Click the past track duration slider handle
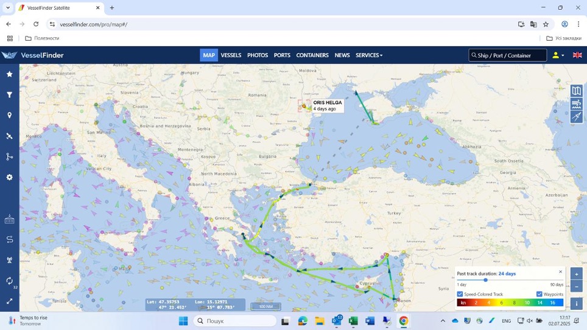The width and height of the screenshot is (587, 330). coord(485,280)
